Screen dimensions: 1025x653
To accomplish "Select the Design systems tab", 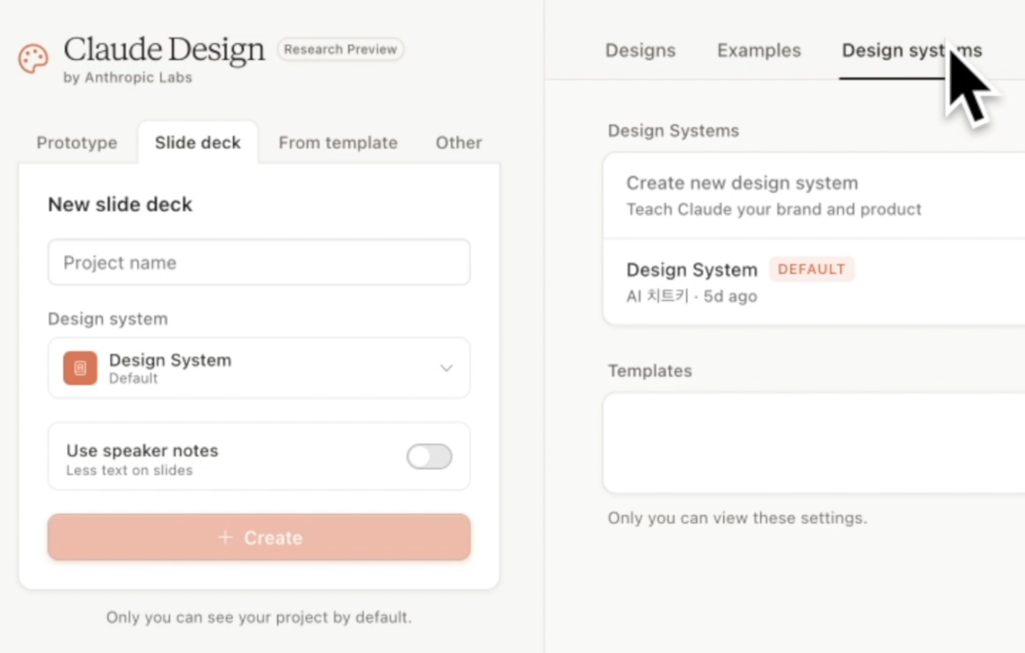I will pos(912,51).
